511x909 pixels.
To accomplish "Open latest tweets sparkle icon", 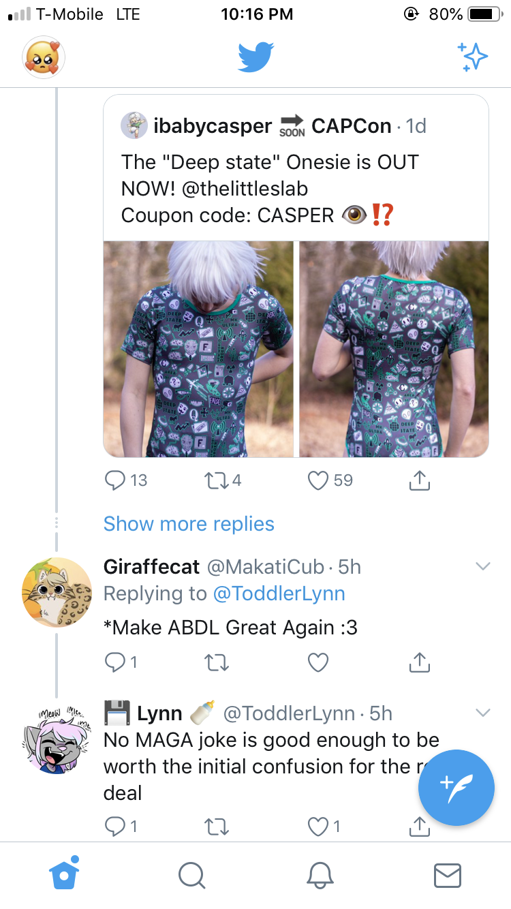I will [x=472, y=57].
